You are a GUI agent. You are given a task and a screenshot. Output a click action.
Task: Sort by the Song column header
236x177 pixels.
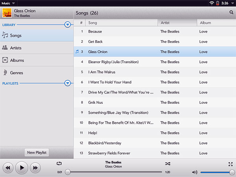122,23
